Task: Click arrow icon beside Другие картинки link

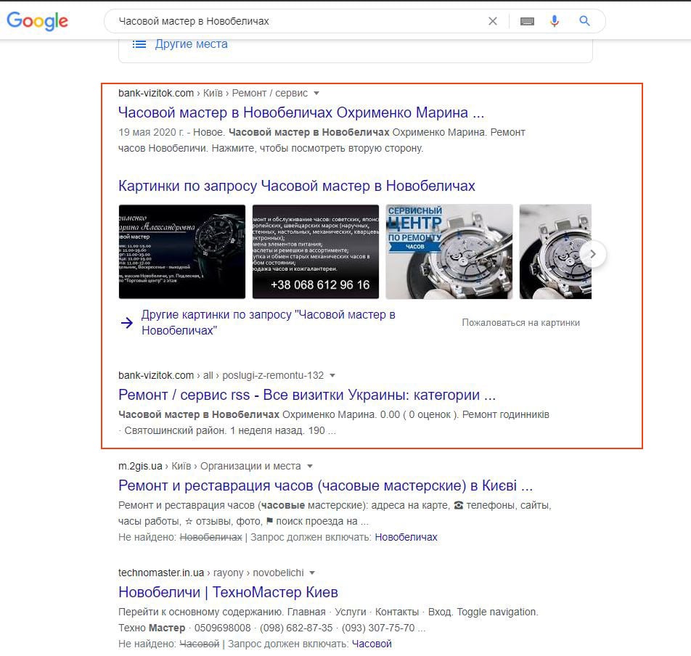Action: click(127, 323)
